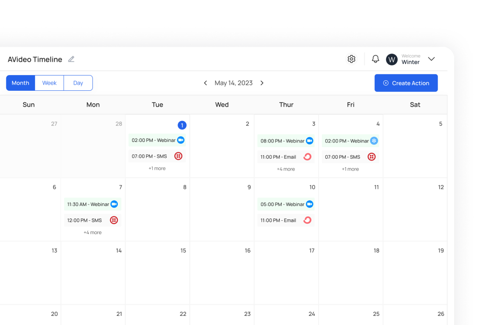
Task: Open the 07:00 PM - SMS event on May 1
Action: point(157,156)
